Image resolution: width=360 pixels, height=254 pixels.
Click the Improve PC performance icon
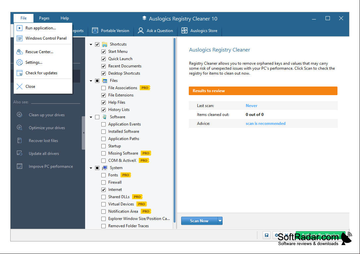(20, 166)
